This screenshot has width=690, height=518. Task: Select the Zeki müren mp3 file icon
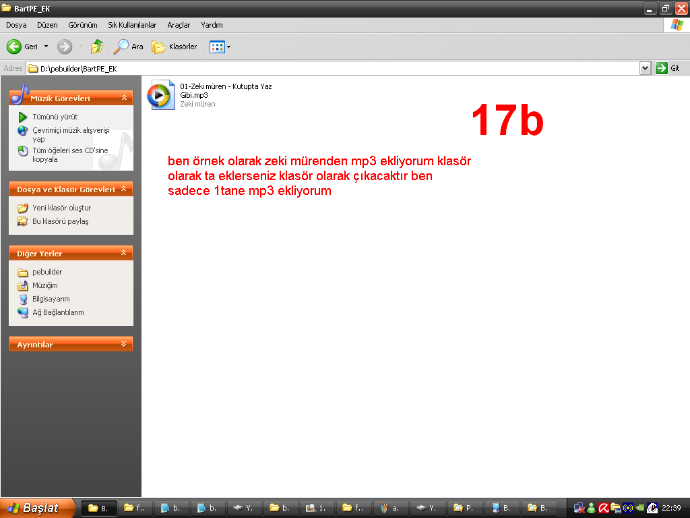pos(160,94)
